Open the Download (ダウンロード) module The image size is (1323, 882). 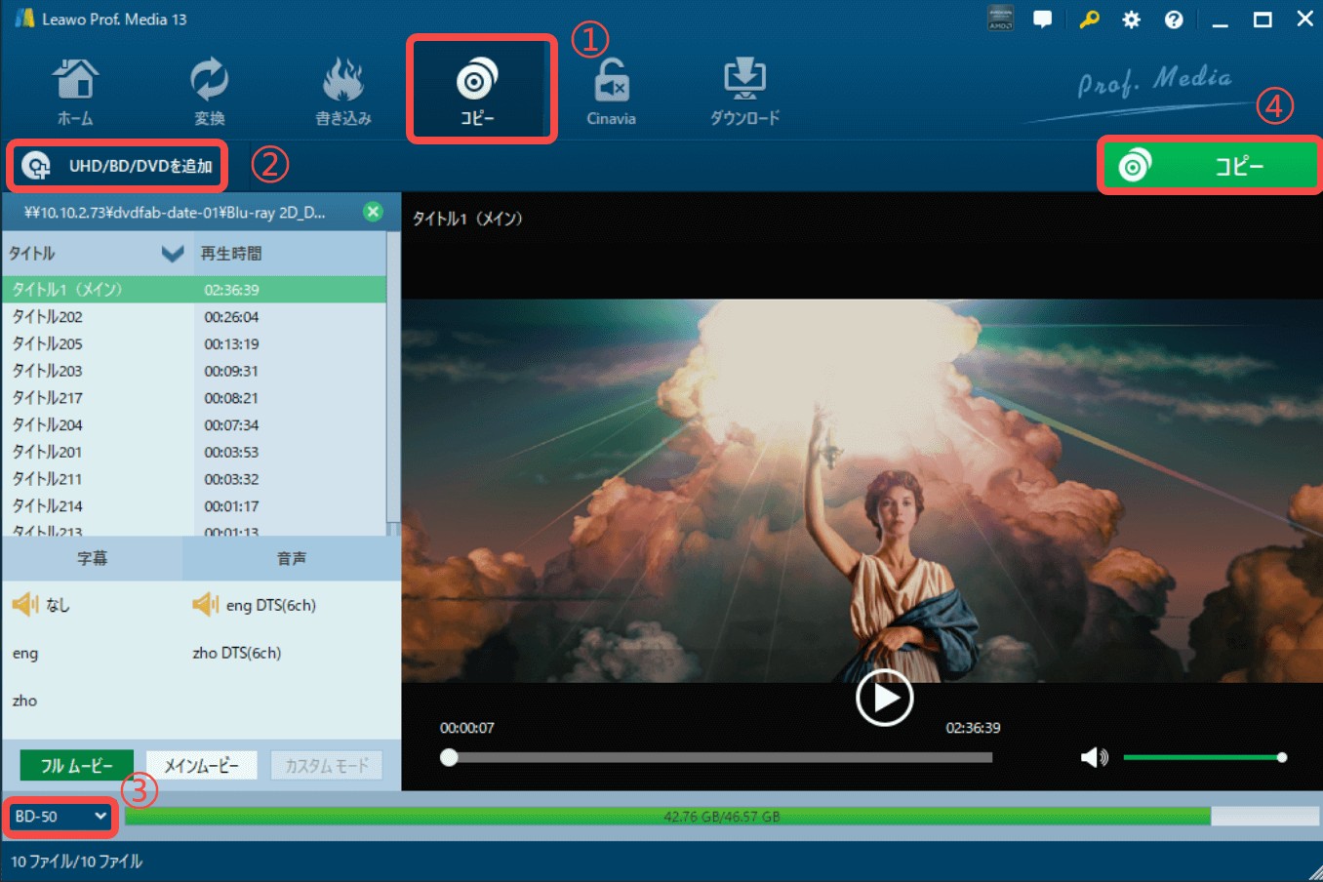click(744, 93)
